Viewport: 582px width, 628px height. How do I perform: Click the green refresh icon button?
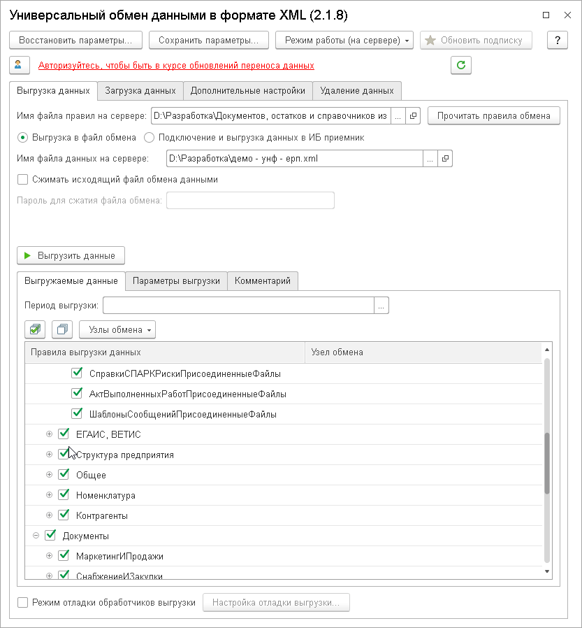461,65
